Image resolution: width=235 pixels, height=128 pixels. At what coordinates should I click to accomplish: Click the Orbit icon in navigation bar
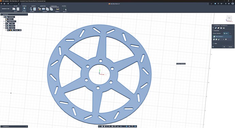coord(99,126)
